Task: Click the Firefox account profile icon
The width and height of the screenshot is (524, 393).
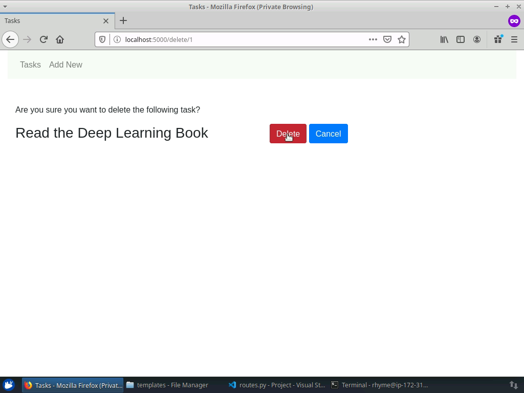Action: tap(477, 39)
